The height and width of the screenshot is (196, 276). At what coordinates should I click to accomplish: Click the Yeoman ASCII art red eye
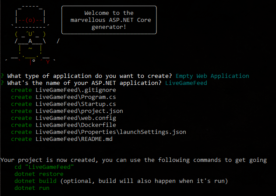(30, 20)
